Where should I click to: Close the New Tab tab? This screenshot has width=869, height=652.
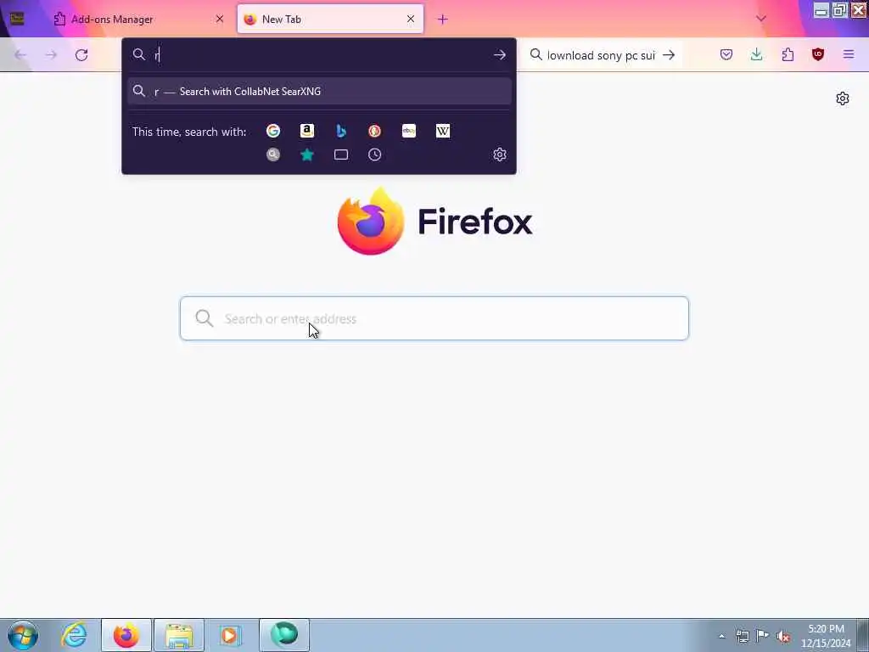[411, 19]
